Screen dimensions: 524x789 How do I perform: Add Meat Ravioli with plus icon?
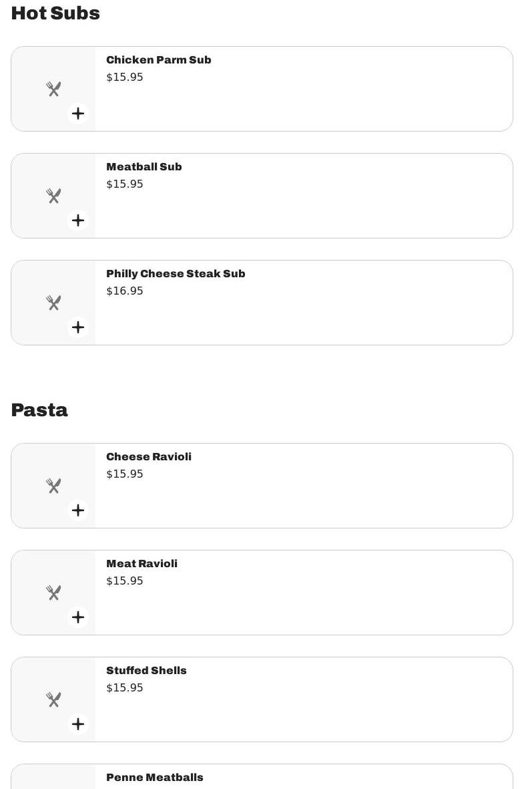pos(78,617)
